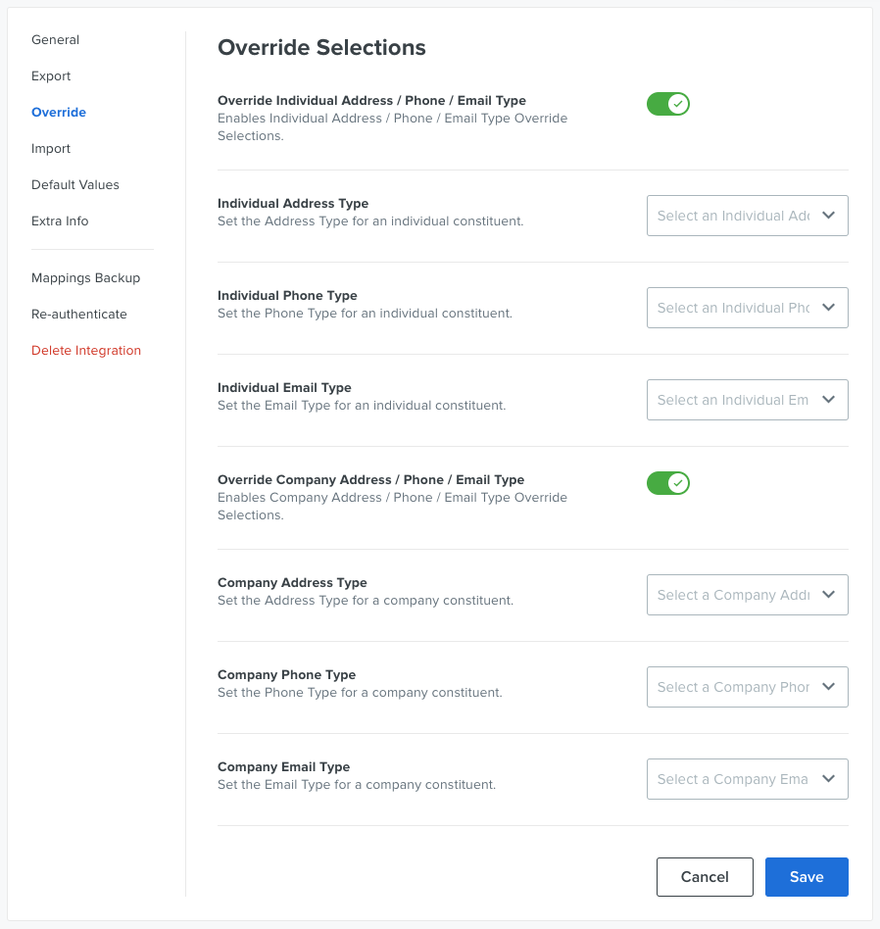Open the Company Phone Type dropdown
The width and height of the screenshot is (880, 929).
coord(748,687)
